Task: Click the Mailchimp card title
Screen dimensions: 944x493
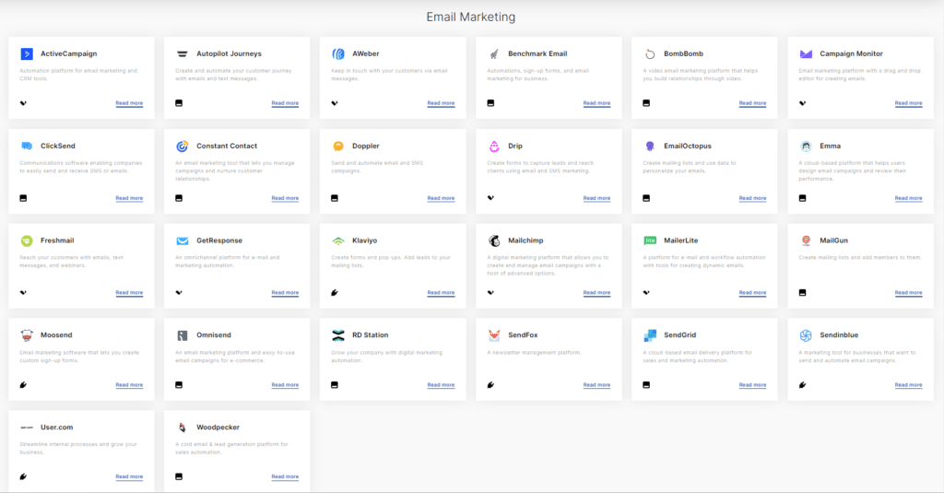Action: click(x=525, y=241)
